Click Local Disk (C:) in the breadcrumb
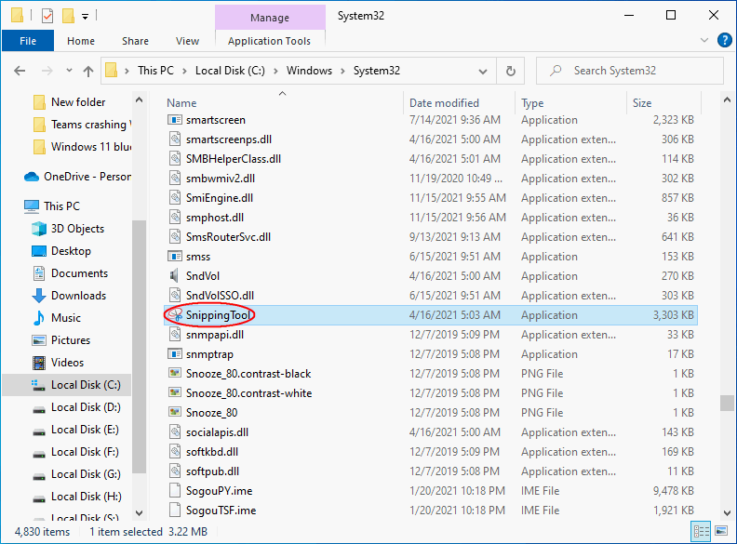Screen dimensions: 737x544 [x=231, y=71]
